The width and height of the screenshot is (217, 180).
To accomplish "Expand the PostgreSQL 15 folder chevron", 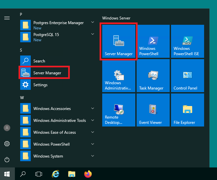I will point(93,34).
